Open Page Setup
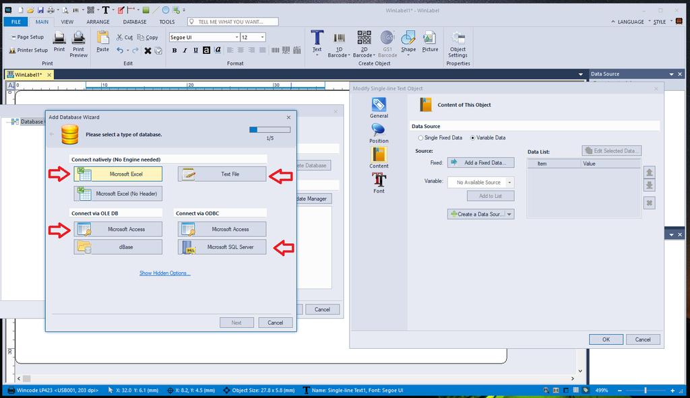The height and width of the screenshot is (398, 690). (27, 38)
